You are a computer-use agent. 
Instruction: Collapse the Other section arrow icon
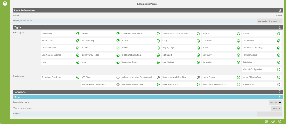280,97
